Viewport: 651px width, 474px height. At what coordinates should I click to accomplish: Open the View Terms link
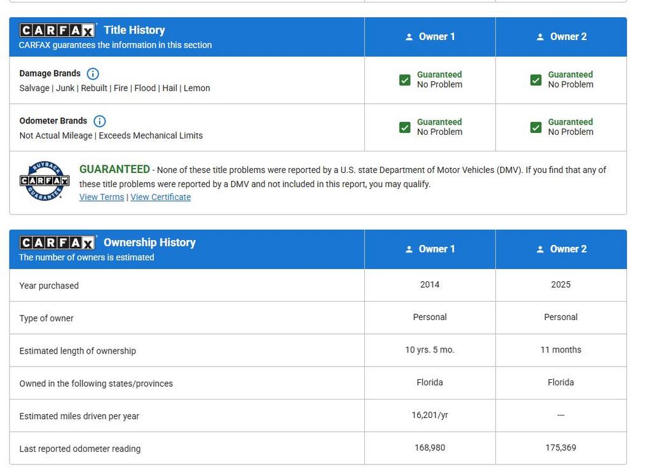click(102, 197)
